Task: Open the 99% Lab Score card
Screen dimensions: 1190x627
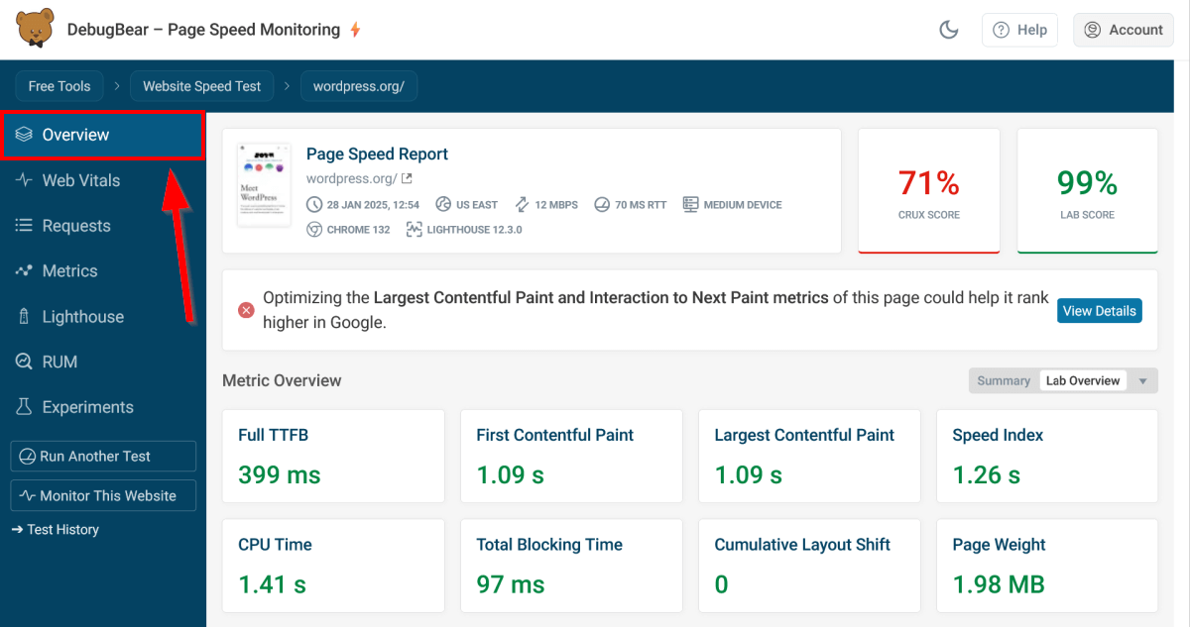Action: 1088,191
